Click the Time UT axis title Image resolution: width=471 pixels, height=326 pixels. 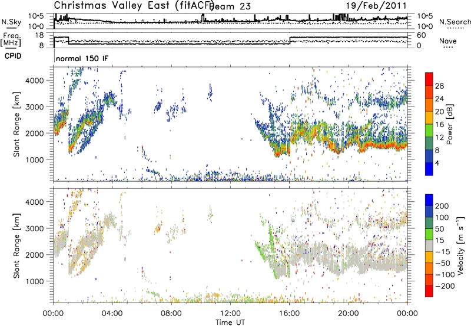pyautogui.click(x=230, y=322)
